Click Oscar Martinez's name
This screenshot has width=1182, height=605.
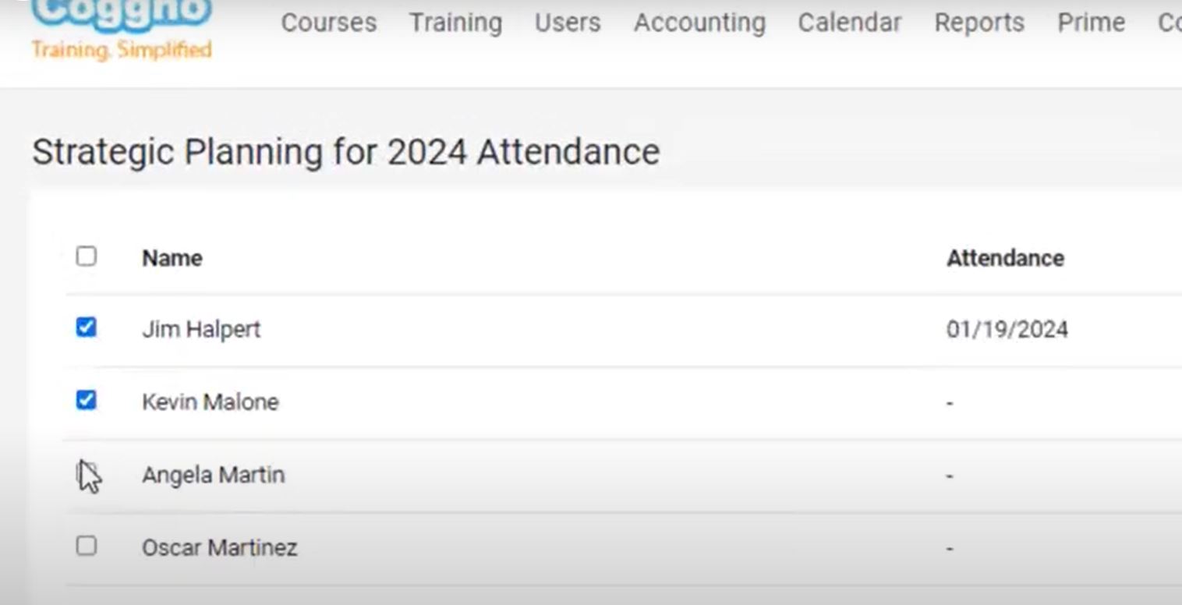tap(220, 547)
